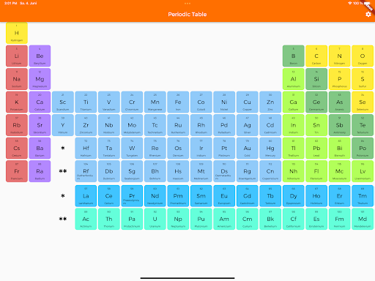Tap the Copper (Cu) element tile
Image resolution: width=375 pixels, height=281 pixels.
pyautogui.click(x=248, y=102)
